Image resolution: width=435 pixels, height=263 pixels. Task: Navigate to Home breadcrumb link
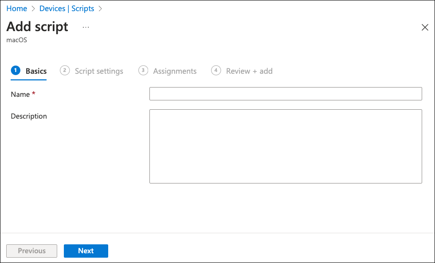(x=16, y=9)
